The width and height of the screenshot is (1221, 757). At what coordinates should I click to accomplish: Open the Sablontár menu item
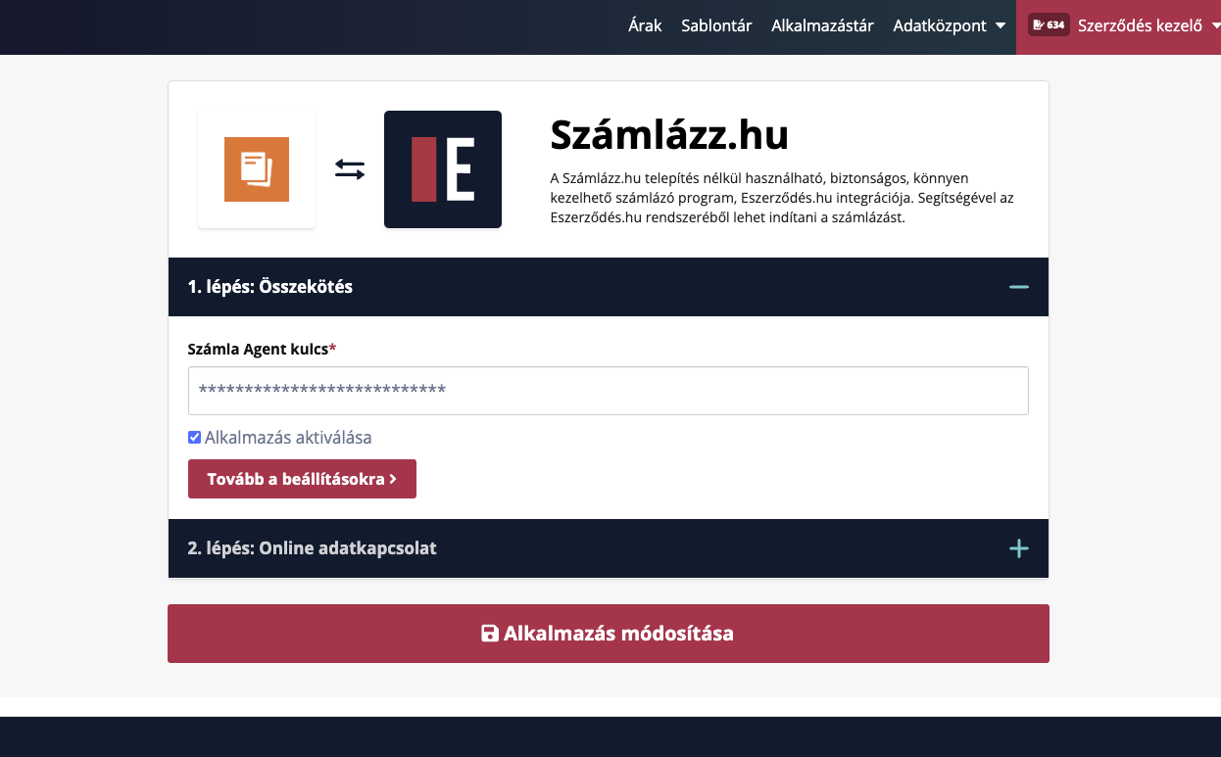[x=716, y=25]
